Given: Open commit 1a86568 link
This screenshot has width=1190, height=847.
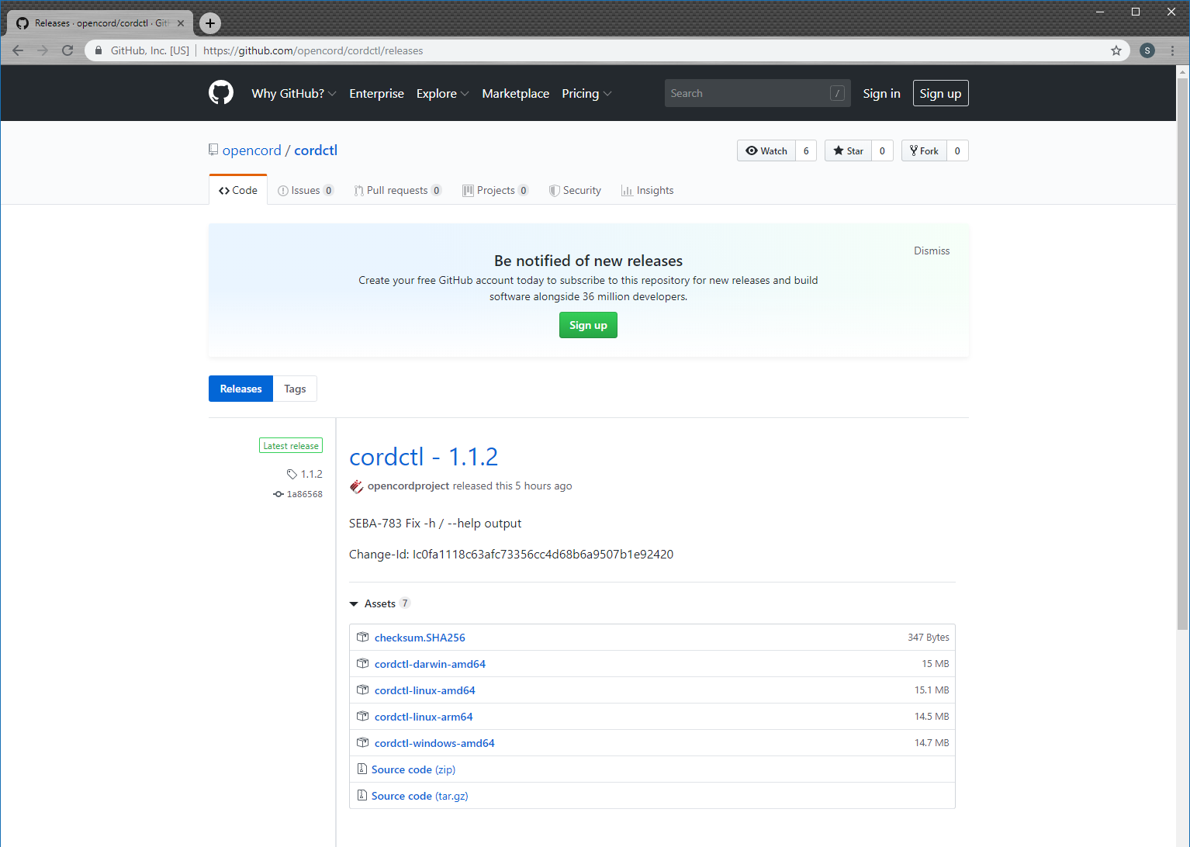Looking at the screenshot, I should click(304, 494).
